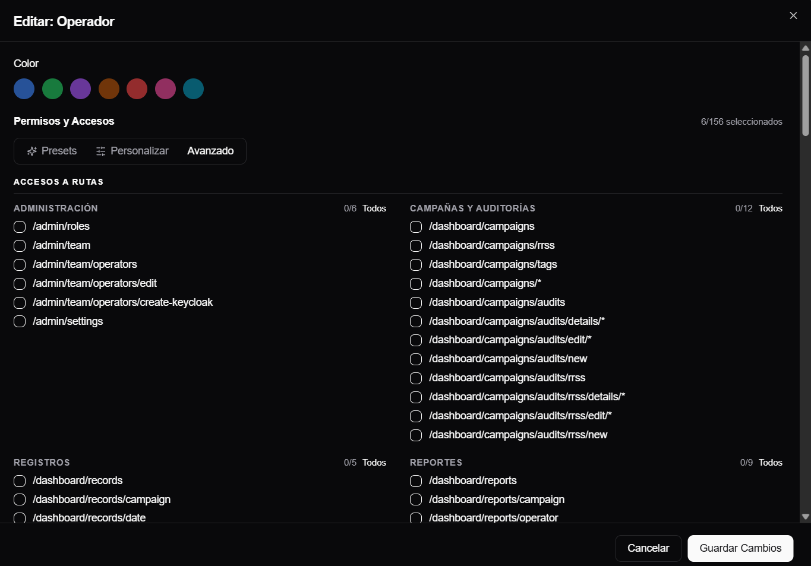Screen dimensions: 811x566
Task: Check /dashboard/campaigns/audits/details/*
Action: click(416, 321)
